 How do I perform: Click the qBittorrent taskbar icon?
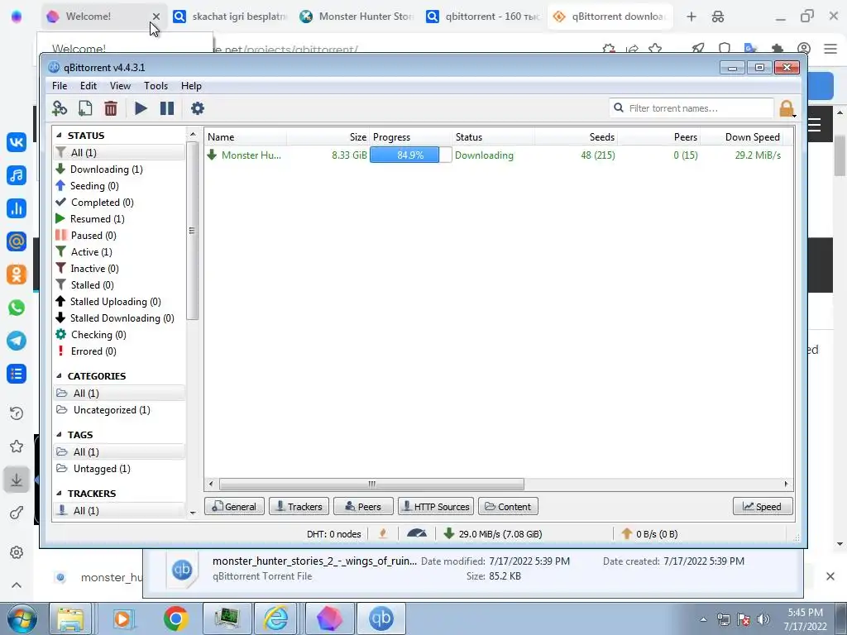coord(380,618)
